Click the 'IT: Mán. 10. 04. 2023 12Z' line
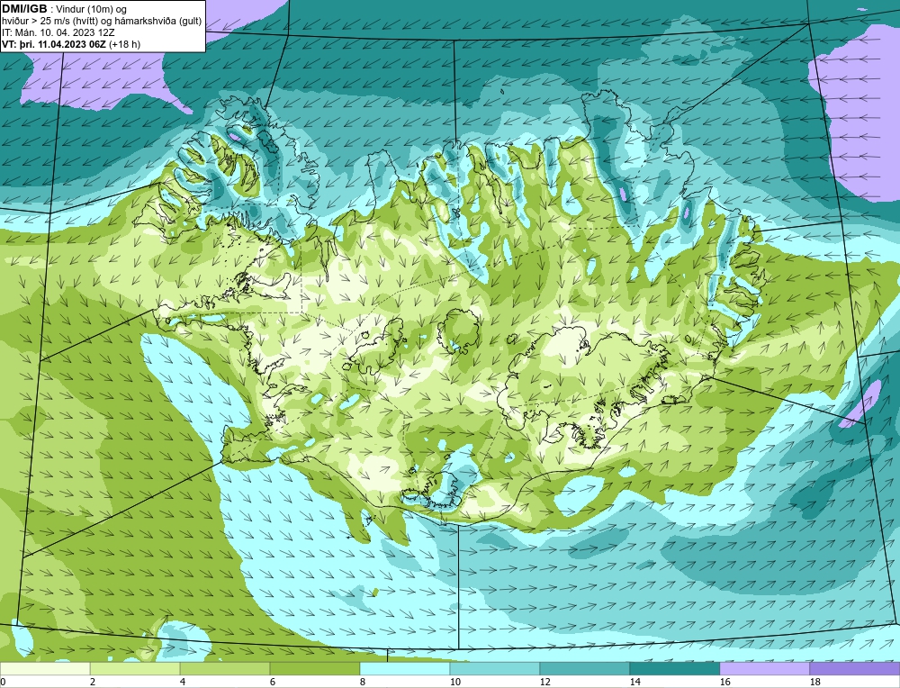900x688 pixels. [58, 32]
